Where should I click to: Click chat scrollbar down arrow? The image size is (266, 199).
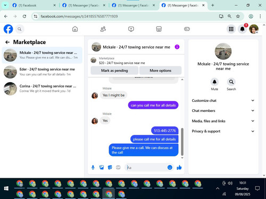pyautogui.click(x=182, y=158)
